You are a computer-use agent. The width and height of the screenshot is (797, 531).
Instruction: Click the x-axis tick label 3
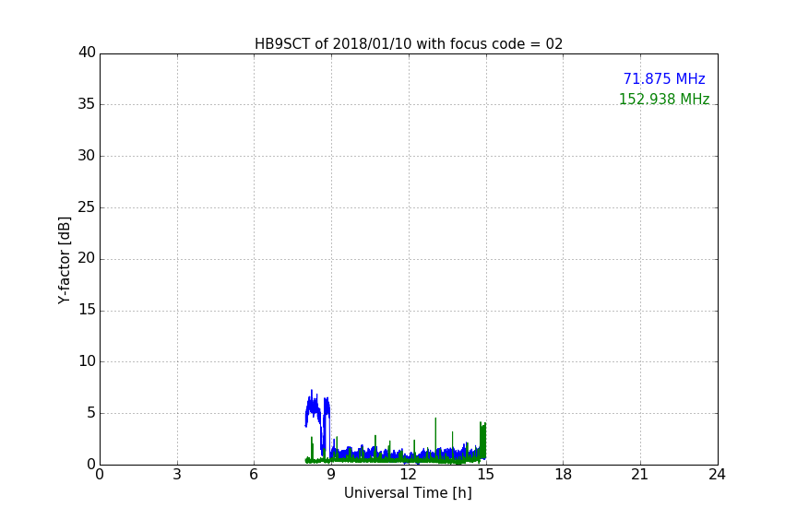coord(177,475)
